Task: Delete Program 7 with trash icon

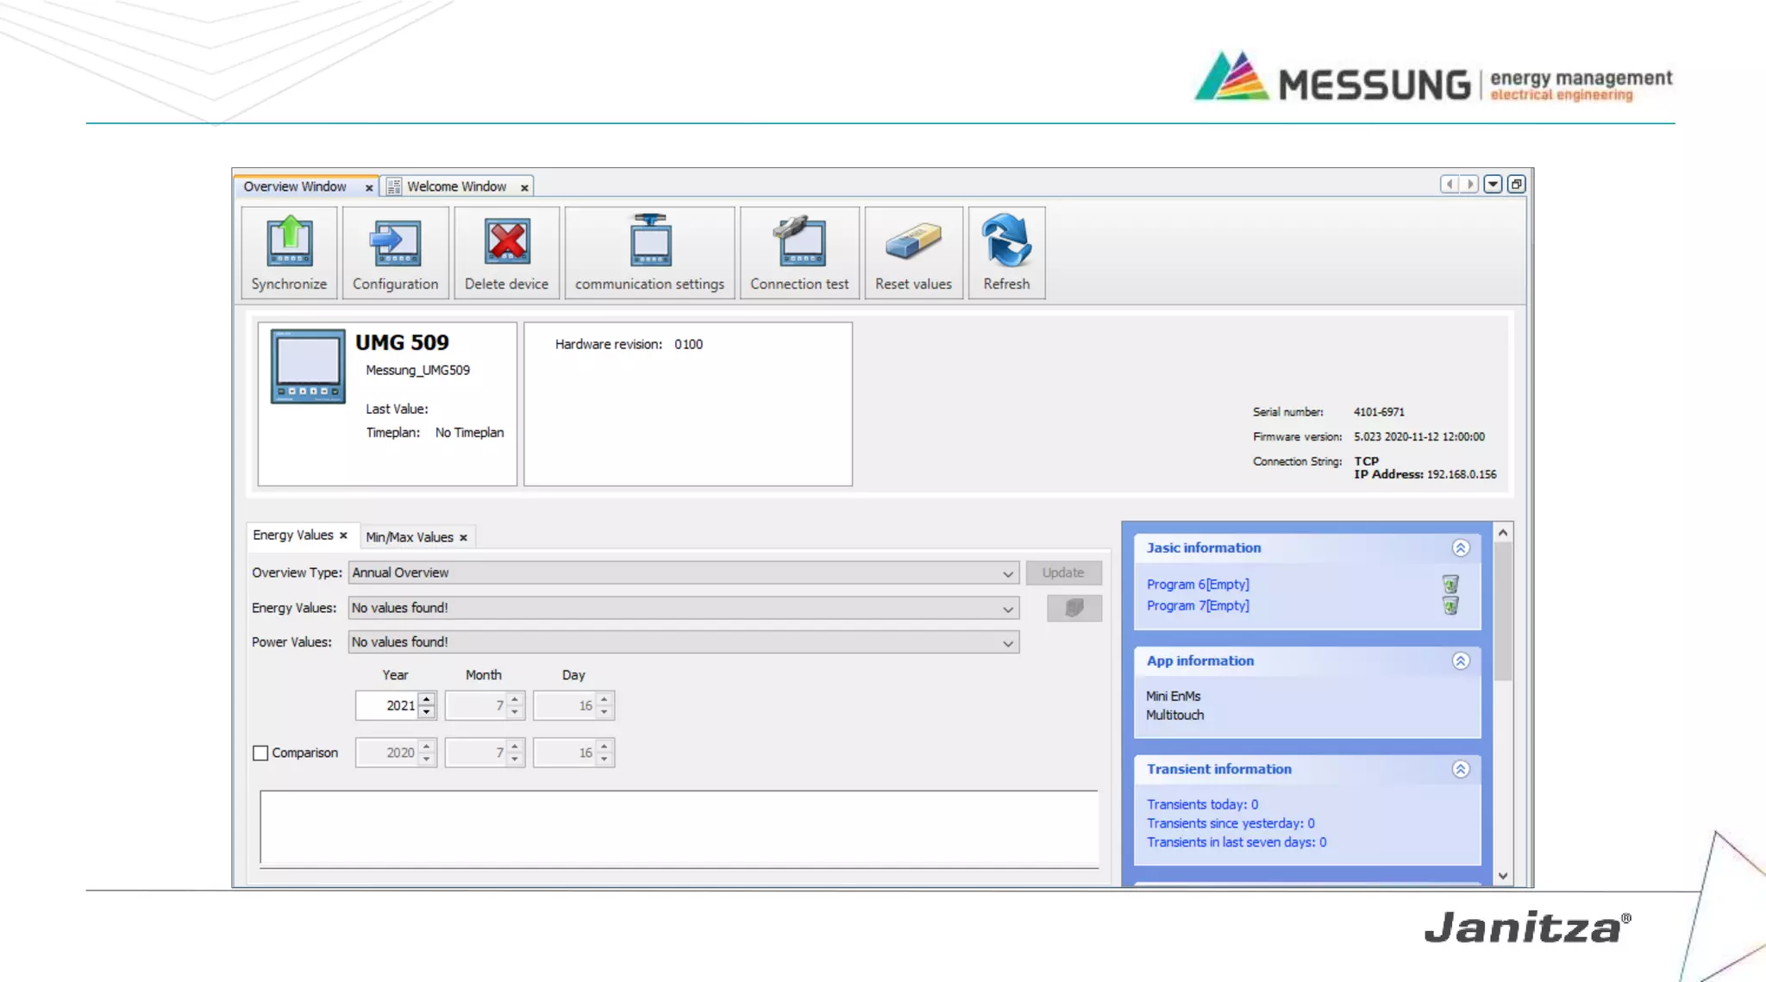Action: [x=1450, y=606]
